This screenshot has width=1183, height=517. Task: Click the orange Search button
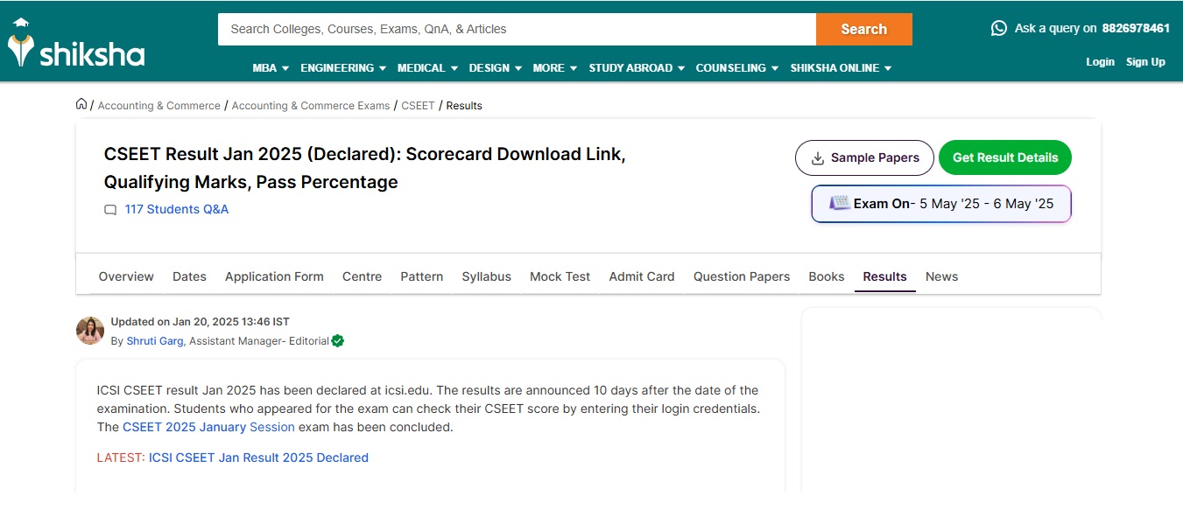[x=863, y=29]
